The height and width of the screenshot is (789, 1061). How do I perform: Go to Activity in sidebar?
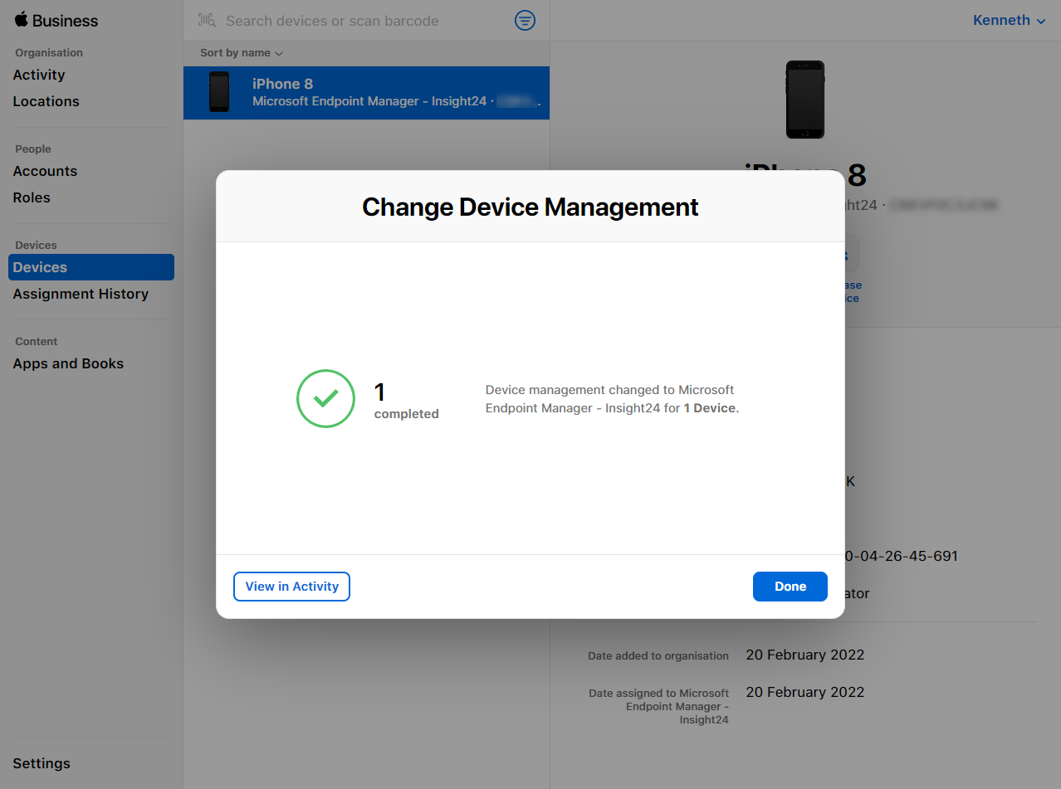39,75
